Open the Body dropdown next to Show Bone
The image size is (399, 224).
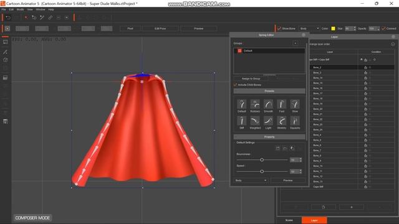pos(309,29)
